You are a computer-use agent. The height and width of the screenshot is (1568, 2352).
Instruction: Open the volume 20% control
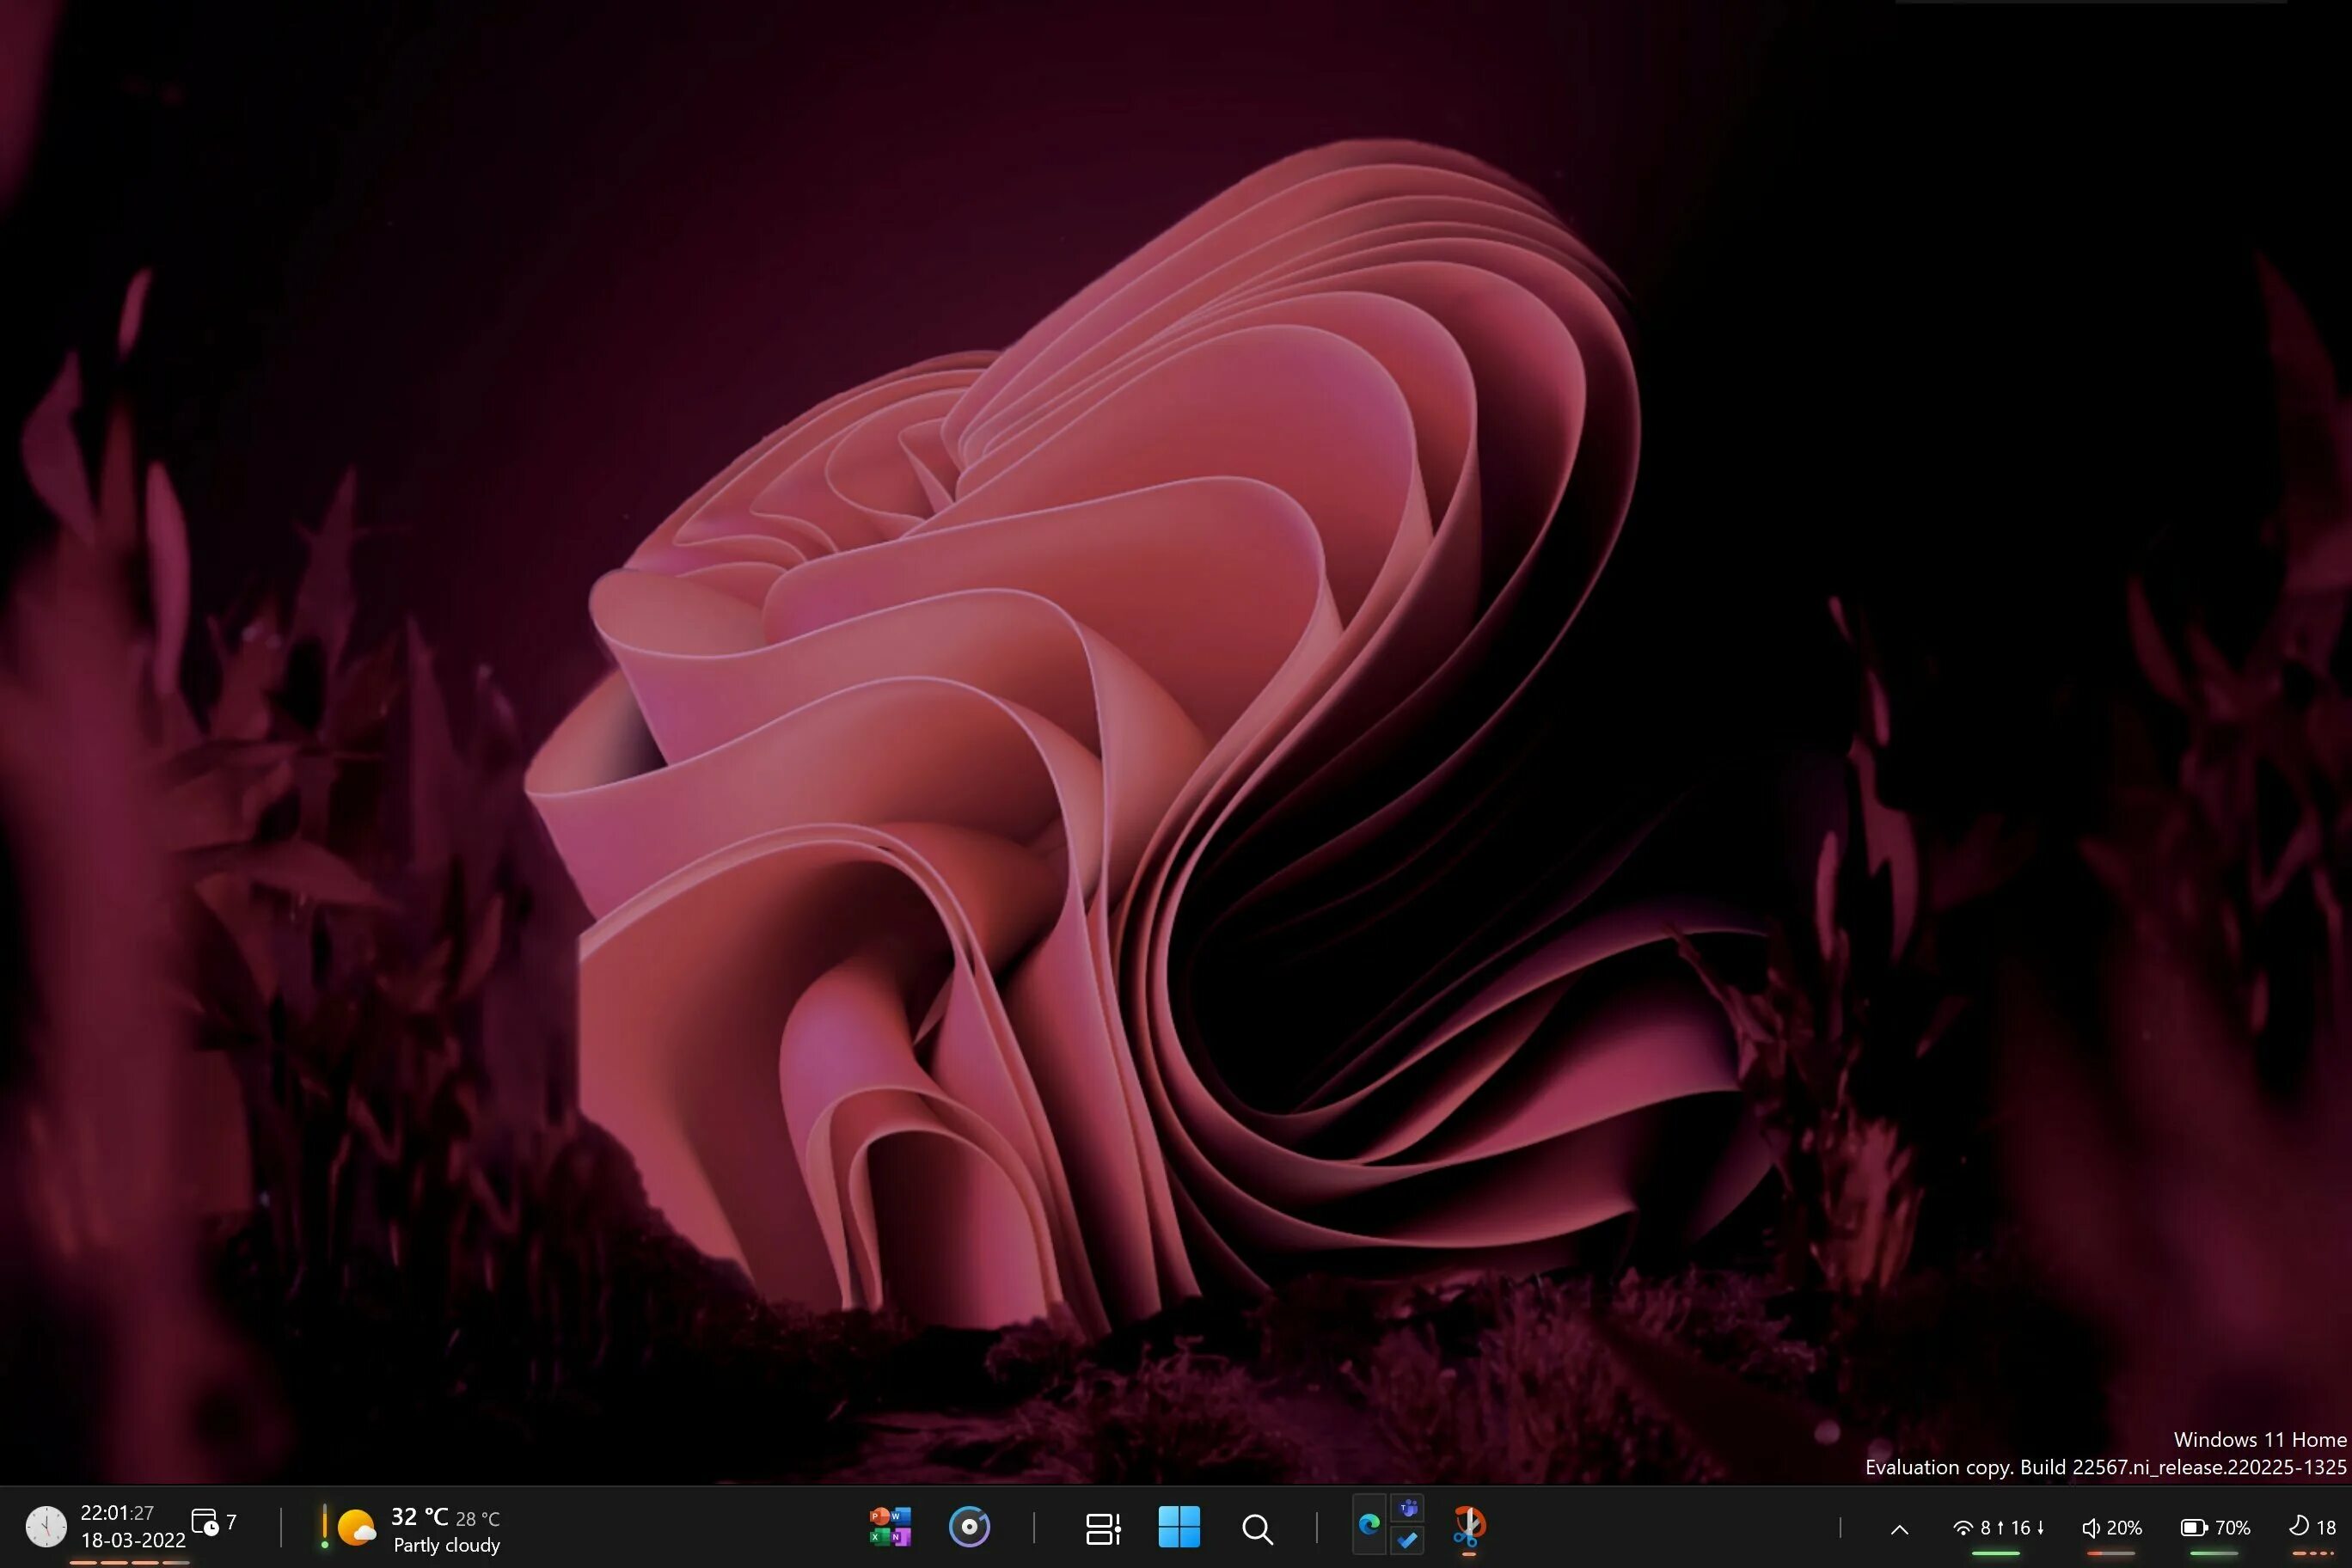click(2111, 1528)
